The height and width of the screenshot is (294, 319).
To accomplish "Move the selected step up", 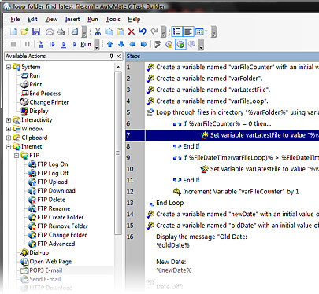I will 109,44.
